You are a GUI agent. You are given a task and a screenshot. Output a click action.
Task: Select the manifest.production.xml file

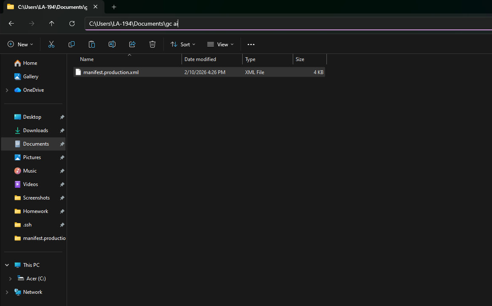(111, 72)
